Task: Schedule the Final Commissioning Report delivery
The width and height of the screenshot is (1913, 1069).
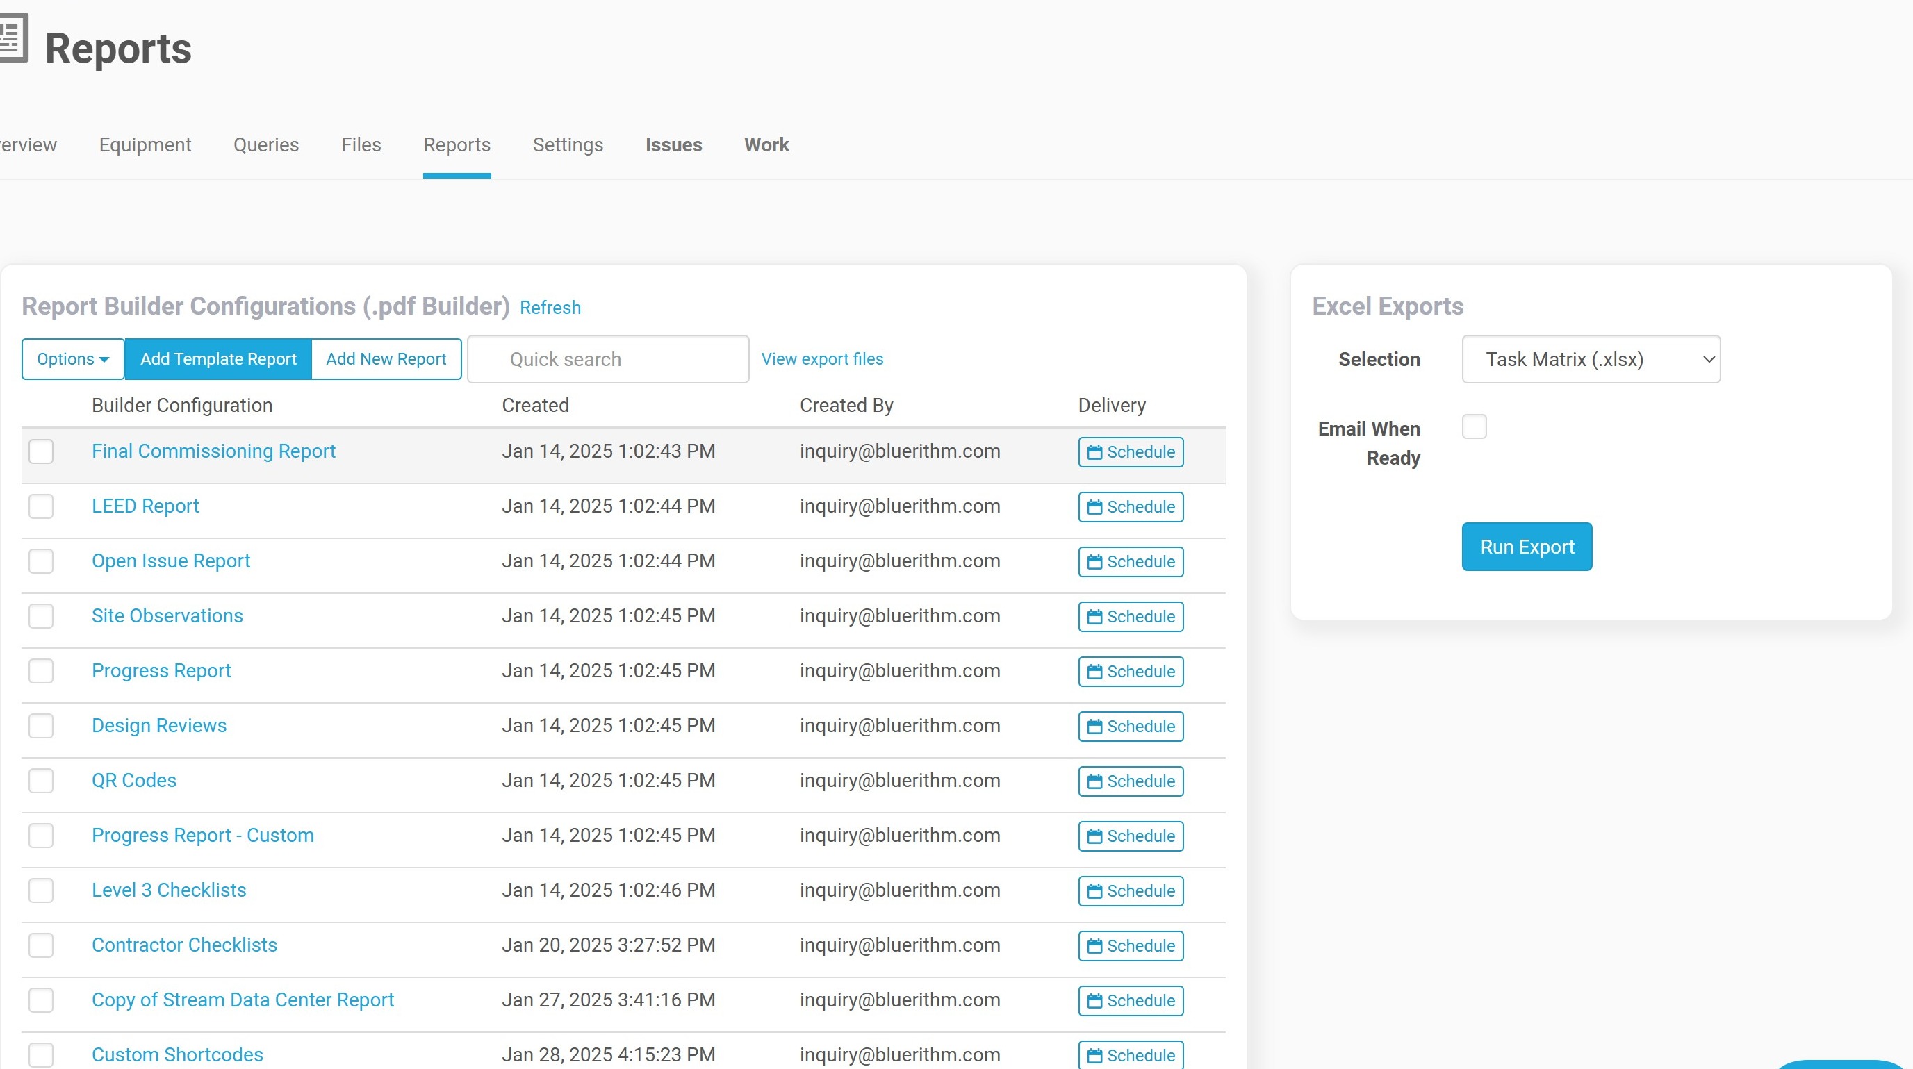Action: coord(1130,451)
